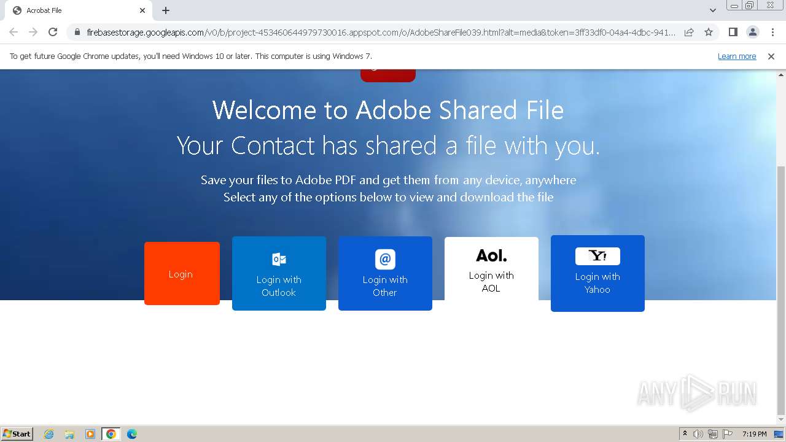Choose Login with Outlook tile
This screenshot has width=786, height=442.
[279, 273]
